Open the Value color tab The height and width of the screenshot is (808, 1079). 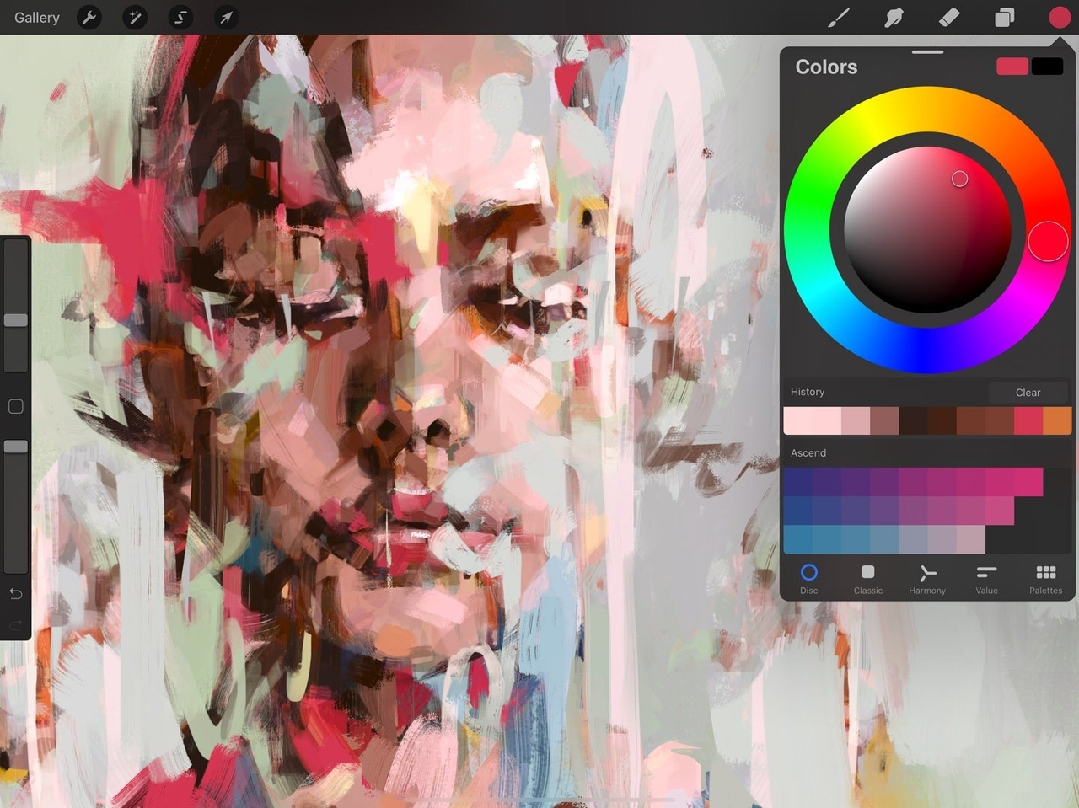[986, 579]
